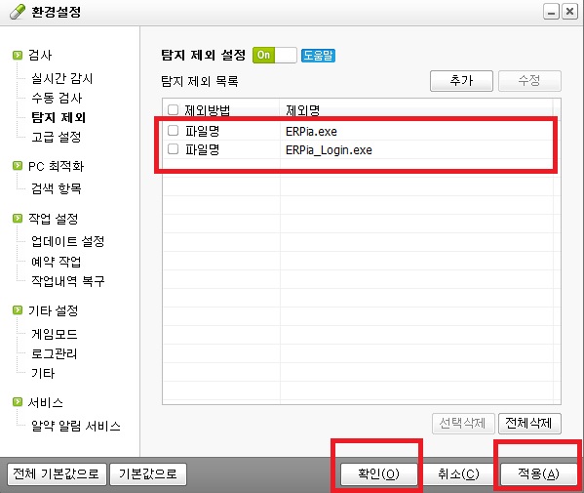Toggle the 탐지 제외 설정 On switch
Viewport: 584px width, 493px height.
click(x=275, y=56)
